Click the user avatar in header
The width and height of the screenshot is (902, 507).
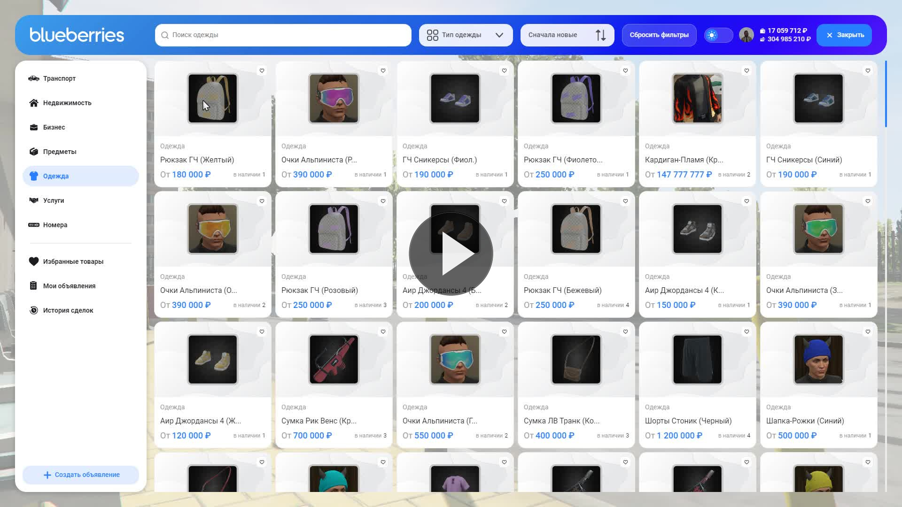click(746, 35)
